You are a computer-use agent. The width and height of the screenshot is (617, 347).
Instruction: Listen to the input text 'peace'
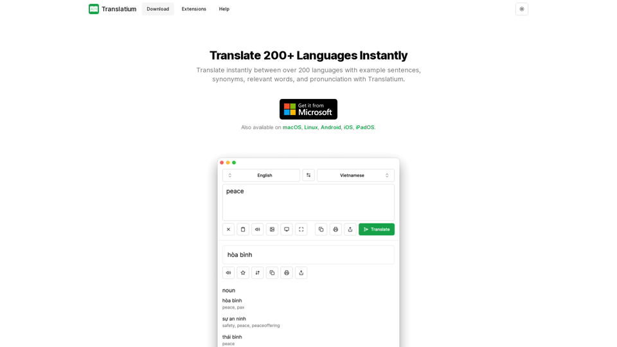[257, 229]
